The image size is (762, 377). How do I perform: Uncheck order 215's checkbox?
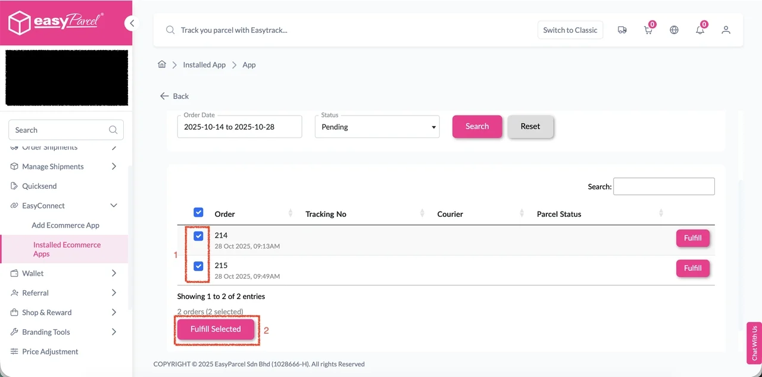point(198,266)
